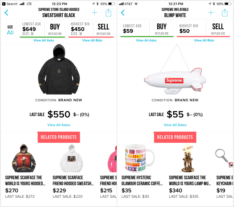Open Scarface World Is Yours lamp
The width and height of the screenshot is (234, 207).
[190, 171]
